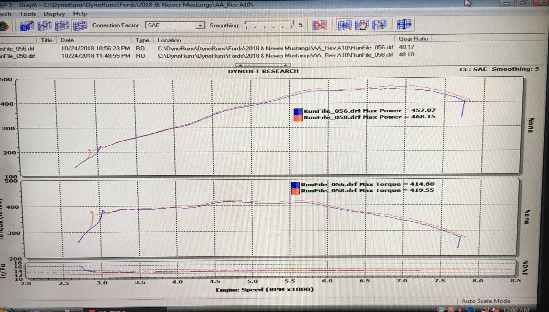This screenshot has width=549, height=312.
Task: Click red swatch for RunFile_058 Max Torque
Action: [295, 191]
